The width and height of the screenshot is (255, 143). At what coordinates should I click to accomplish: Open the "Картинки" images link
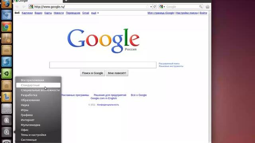[27, 13]
